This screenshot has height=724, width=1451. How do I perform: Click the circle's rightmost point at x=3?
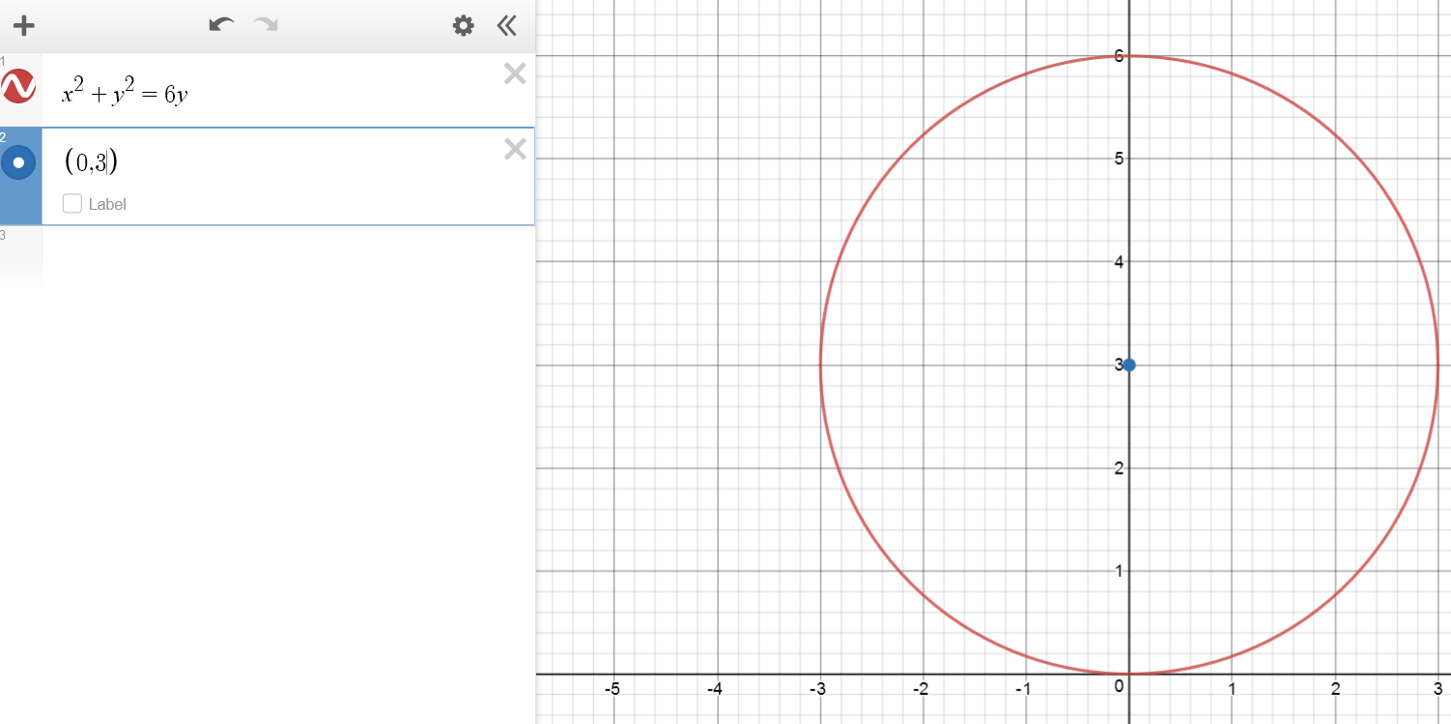coord(1437,365)
